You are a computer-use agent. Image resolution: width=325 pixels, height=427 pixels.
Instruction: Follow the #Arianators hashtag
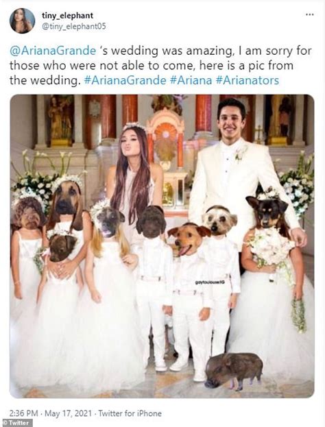pos(248,80)
